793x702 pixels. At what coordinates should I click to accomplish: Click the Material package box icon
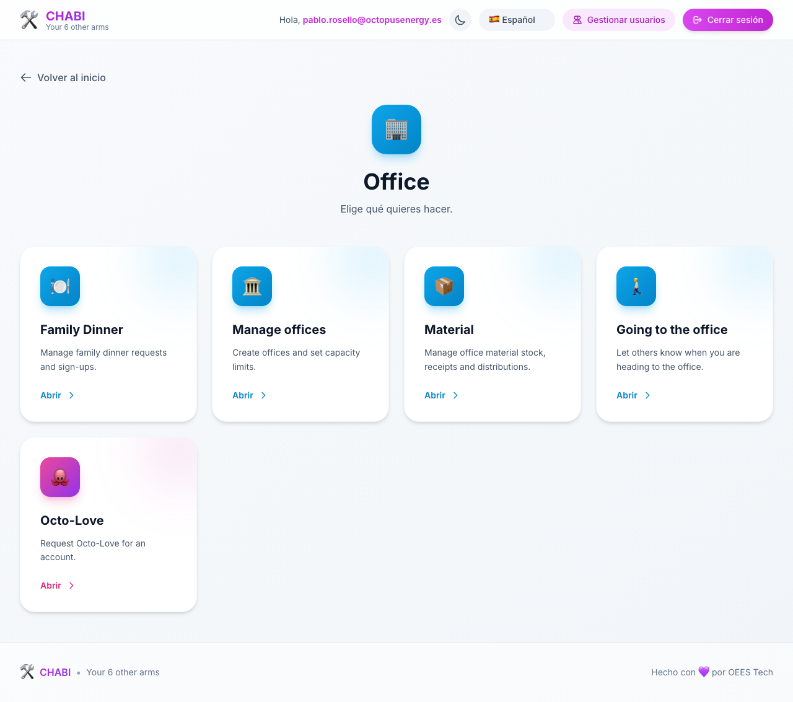click(x=444, y=286)
